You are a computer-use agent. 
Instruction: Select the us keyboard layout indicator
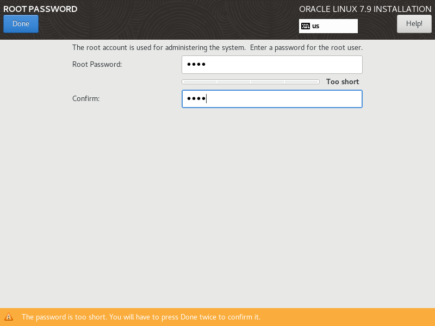(328, 26)
